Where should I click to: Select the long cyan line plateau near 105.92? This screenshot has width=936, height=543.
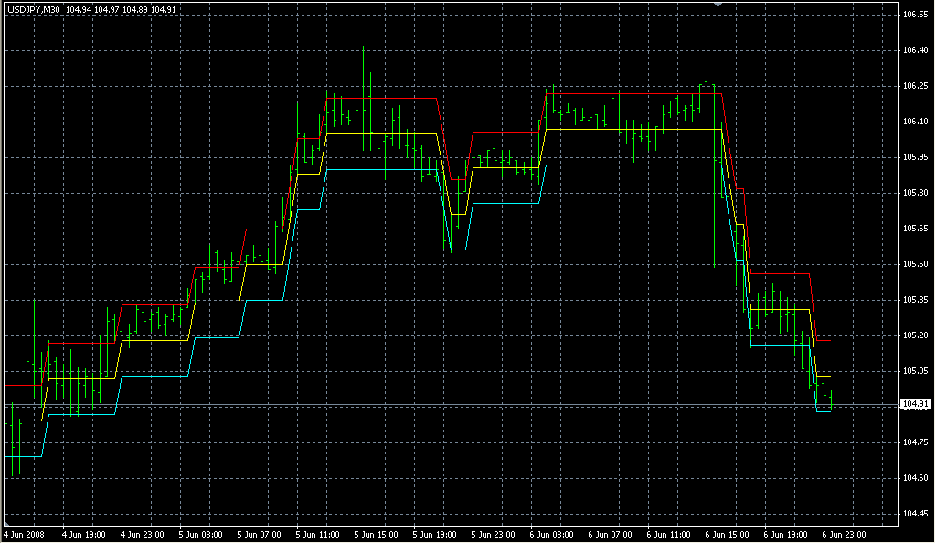tap(631, 165)
